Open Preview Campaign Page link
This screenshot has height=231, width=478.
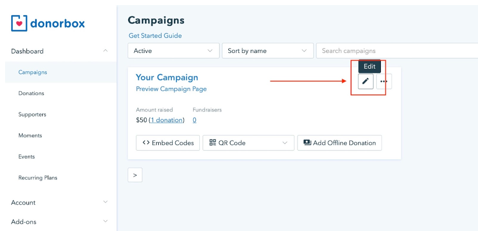(x=171, y=89)
